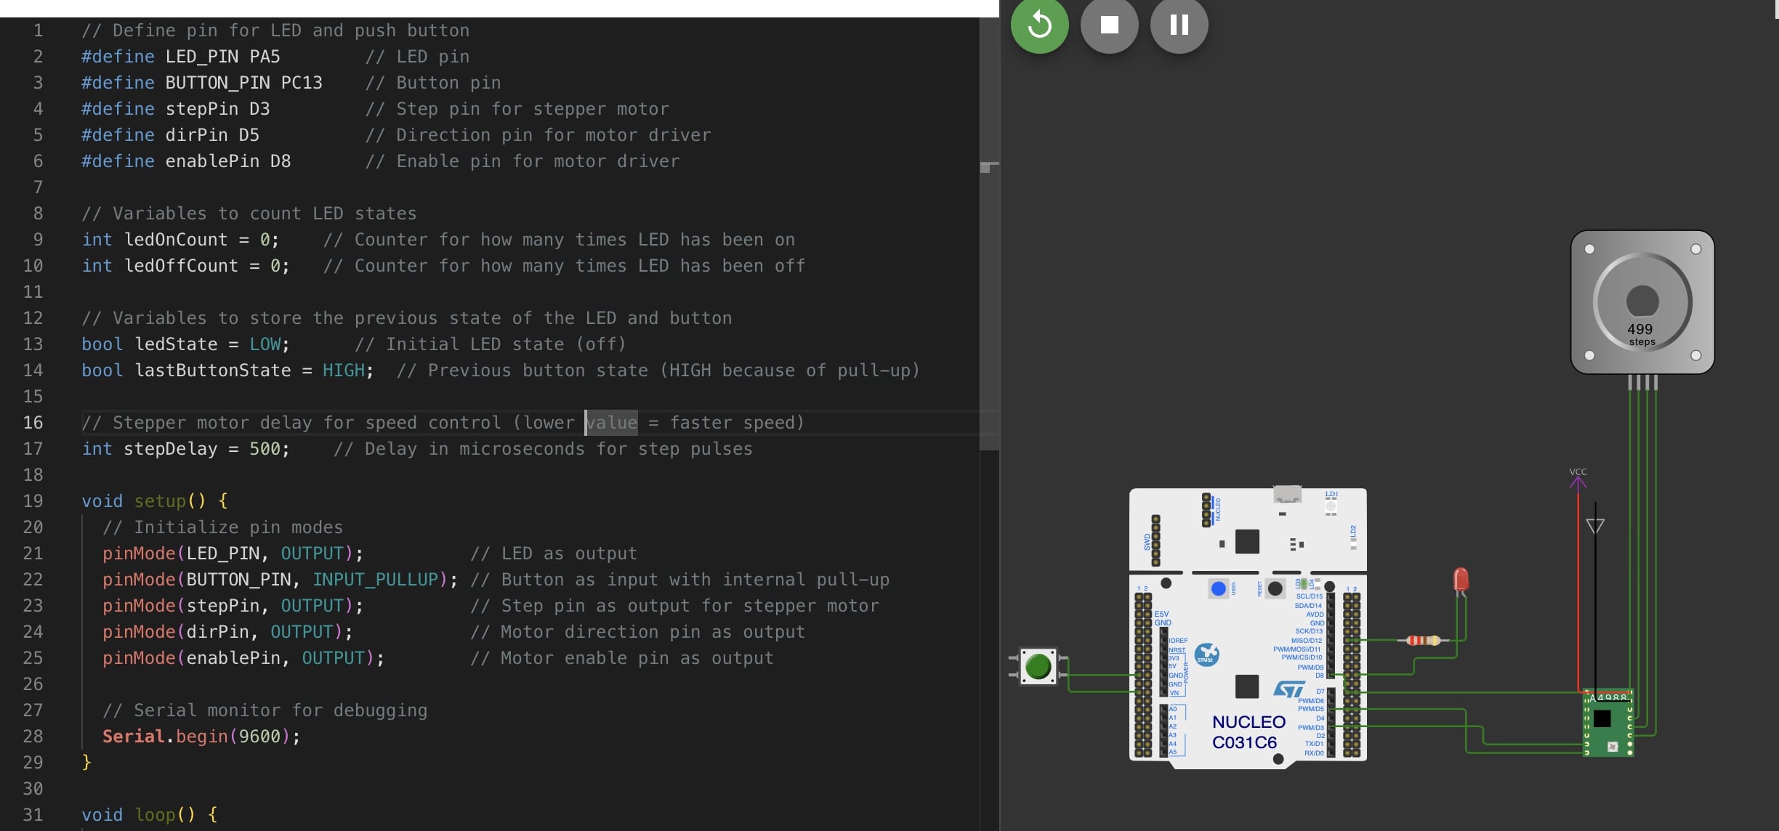Place cursor on LED_PIN PA5 define

(222, 57)
